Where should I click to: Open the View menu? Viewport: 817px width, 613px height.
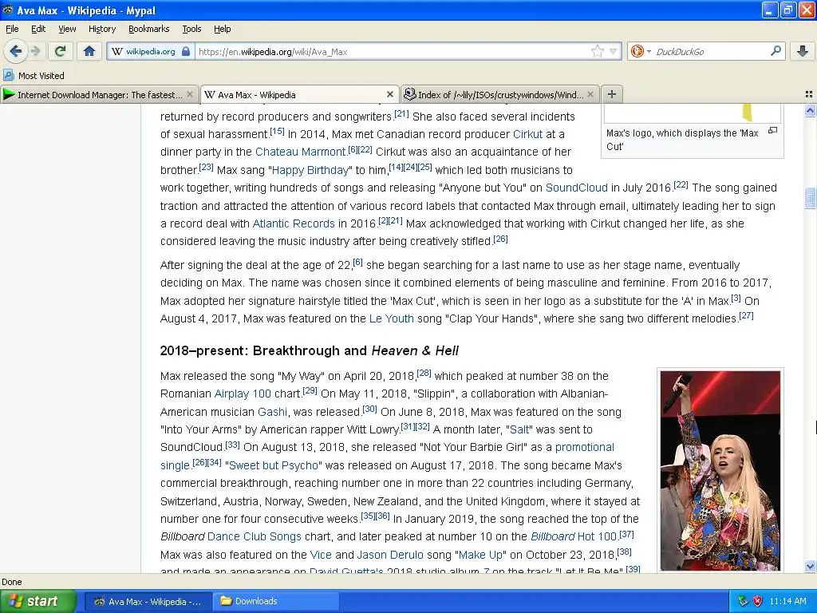click(x=67, y=29)
